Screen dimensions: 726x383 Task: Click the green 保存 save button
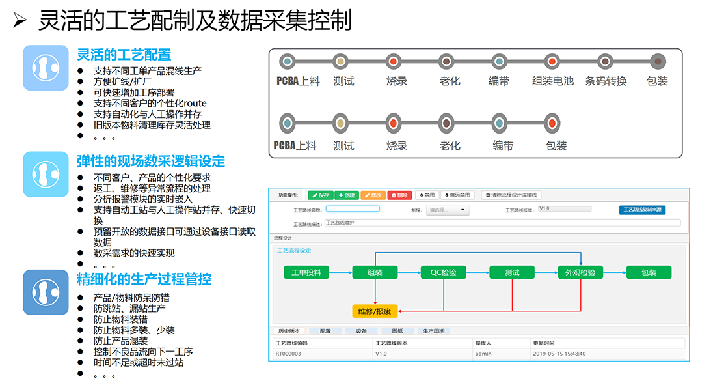pyautogui.click(x=321, y=195)
